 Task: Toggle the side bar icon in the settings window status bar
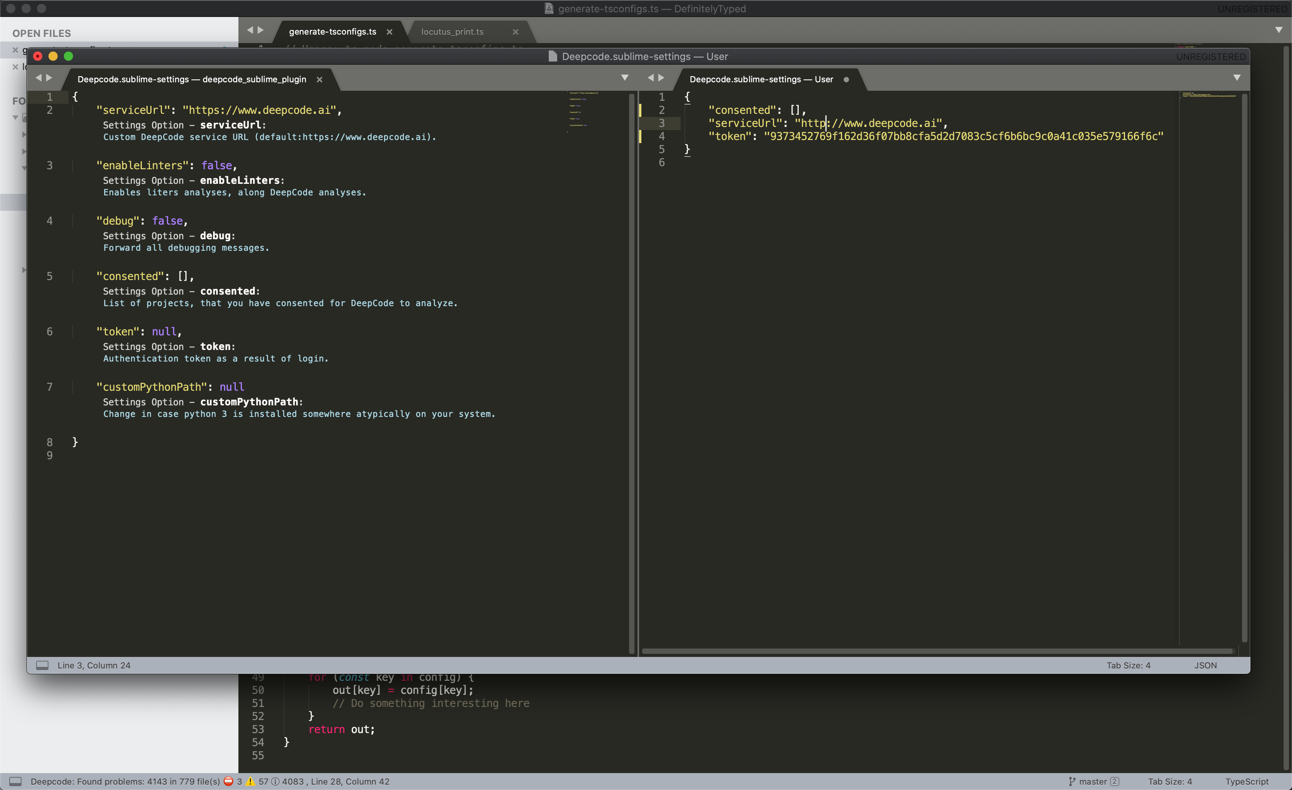coord(42,665)
